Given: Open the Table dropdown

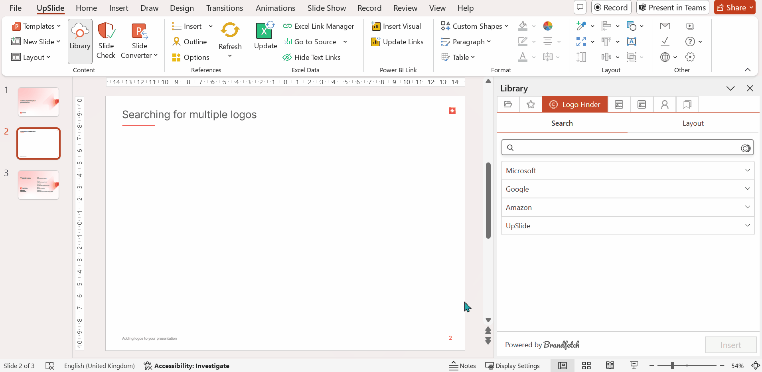Looking at the screenshot, I should [x=458, y=57].
